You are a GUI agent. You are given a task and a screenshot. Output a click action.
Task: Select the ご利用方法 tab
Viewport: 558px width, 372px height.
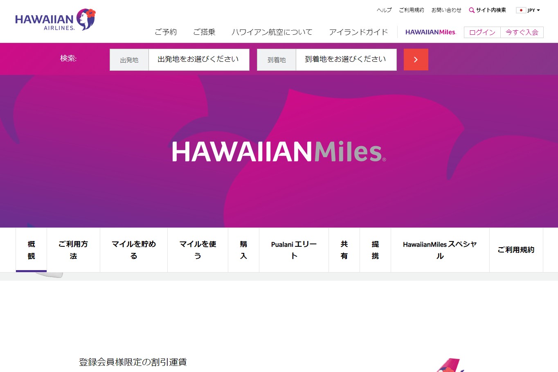pyautogui.click(x=73, y=250)
